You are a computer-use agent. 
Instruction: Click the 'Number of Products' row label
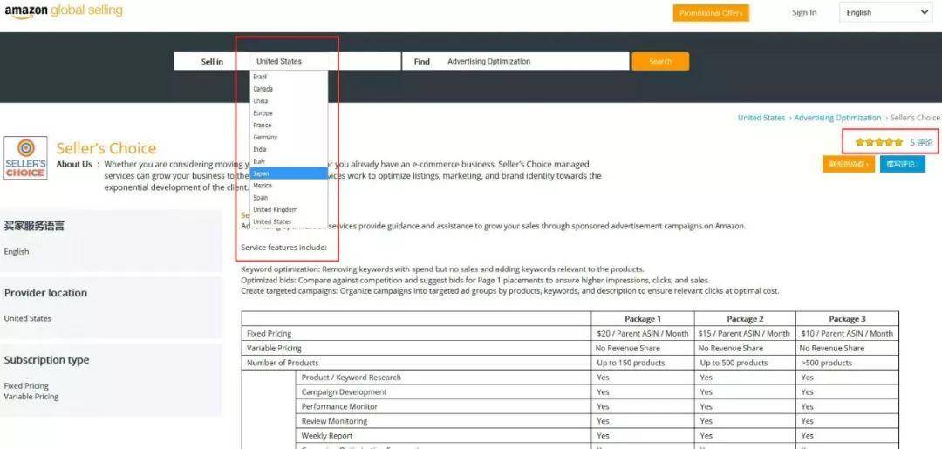click(x=283, y=363)
